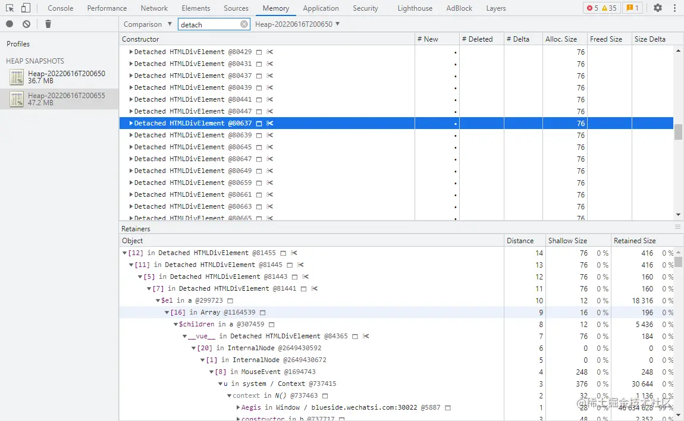Click the reveal box icon for @80431 row

tap(259, 64)
